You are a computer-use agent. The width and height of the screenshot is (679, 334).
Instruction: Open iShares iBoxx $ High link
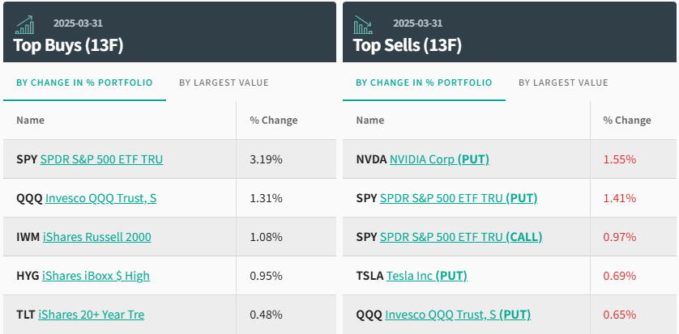click(x=96, y=276)
